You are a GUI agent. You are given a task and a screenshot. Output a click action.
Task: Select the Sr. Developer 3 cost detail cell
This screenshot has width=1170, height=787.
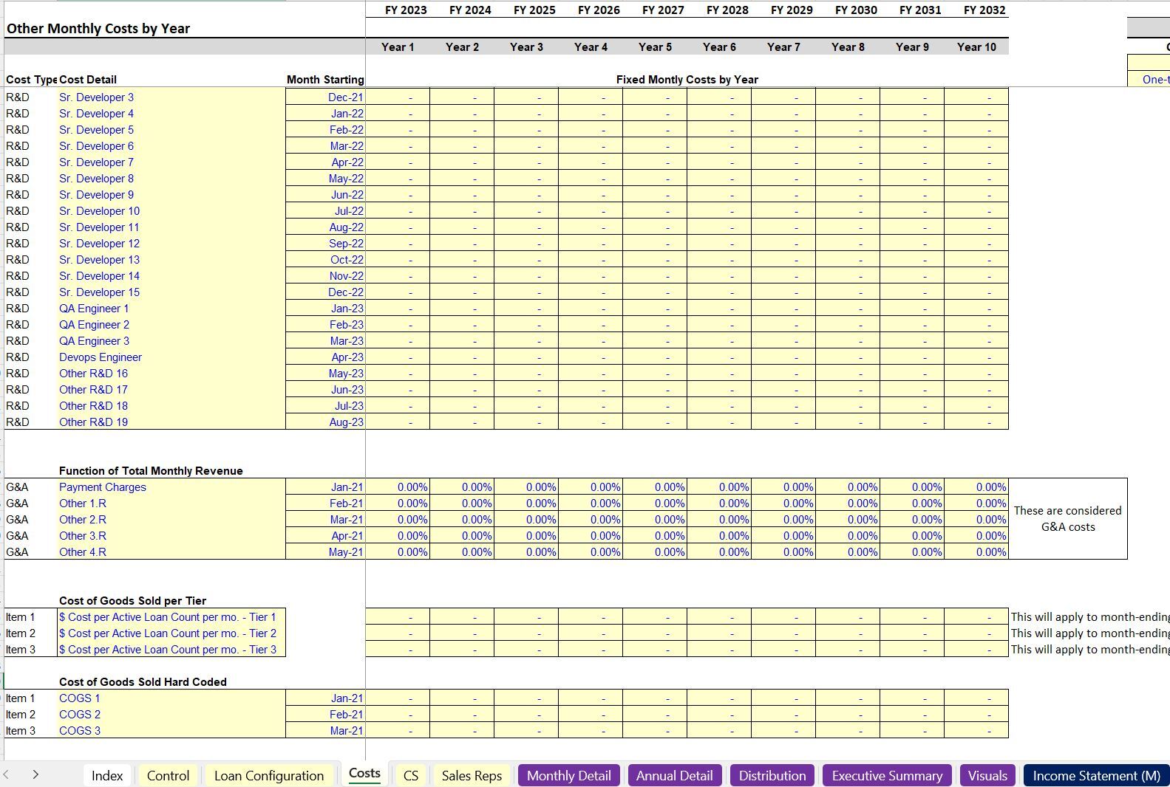coord(171,97)
